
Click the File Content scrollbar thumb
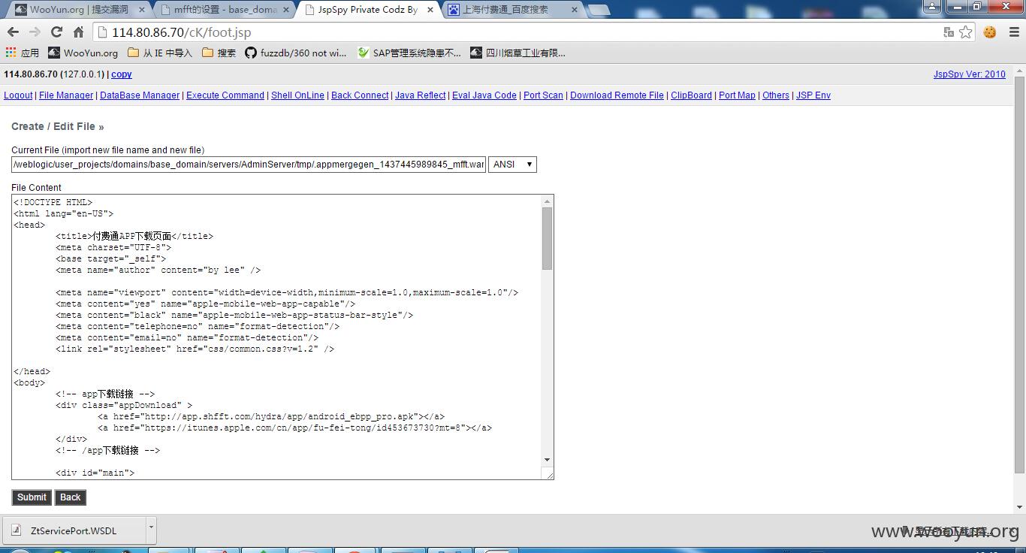pos(547,238)
